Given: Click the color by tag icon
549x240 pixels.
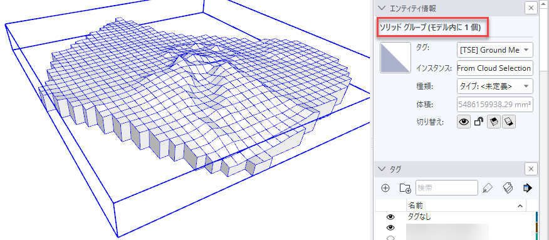Looking at the screenshot, I should (508, 188).
